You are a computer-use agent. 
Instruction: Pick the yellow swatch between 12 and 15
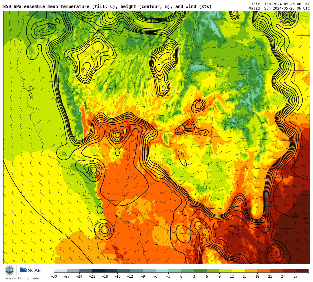pyautogui.click(x=239, y=271)
